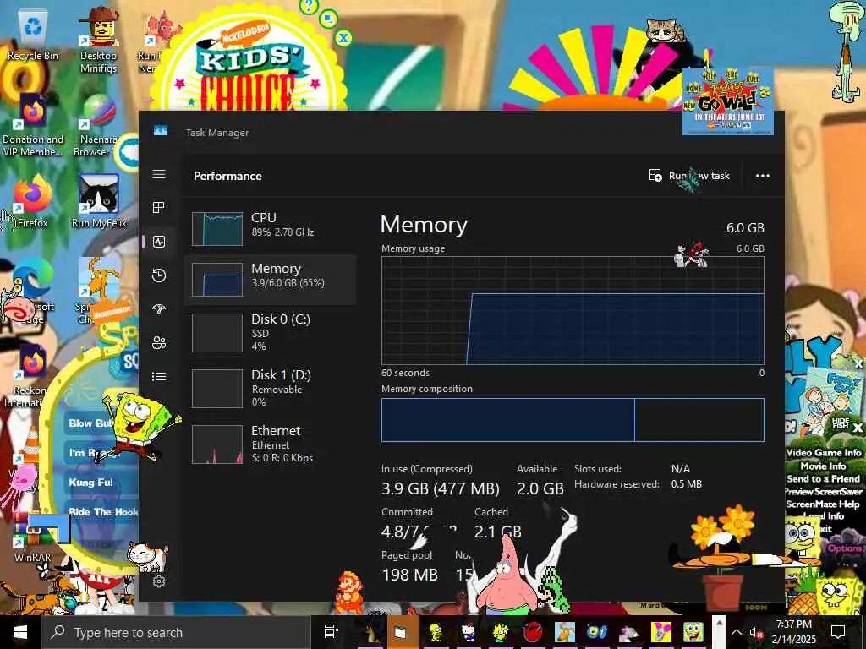Select Movie Info in ScreenMate menu

coord(823,466)
